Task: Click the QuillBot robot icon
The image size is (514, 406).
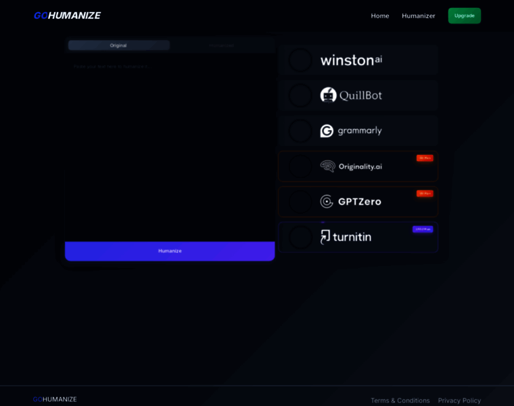Action: tap(328, 95)
